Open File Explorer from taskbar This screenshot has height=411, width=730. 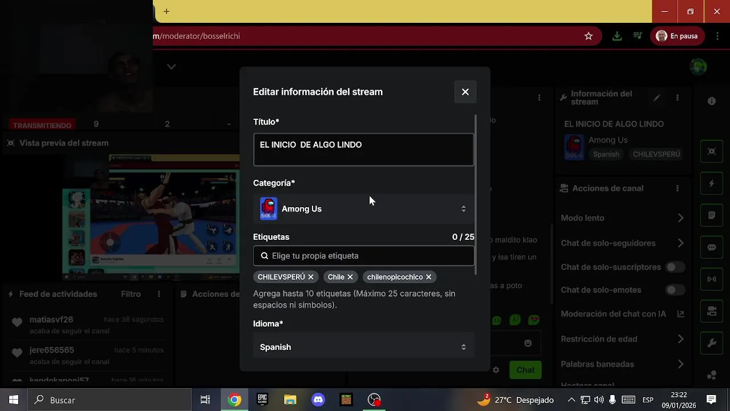(x=290, y=400)
